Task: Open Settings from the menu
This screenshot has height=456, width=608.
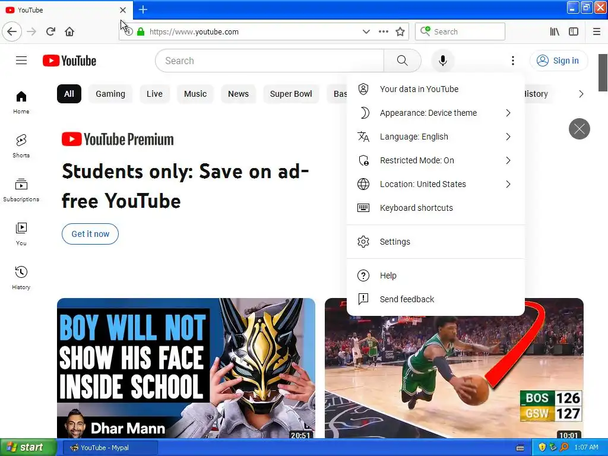Action: click(435, 242)
